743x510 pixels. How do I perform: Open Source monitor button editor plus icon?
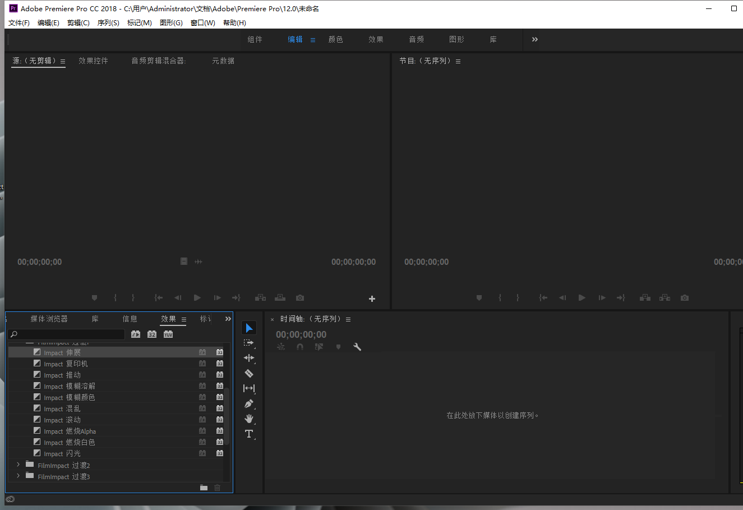372,299
